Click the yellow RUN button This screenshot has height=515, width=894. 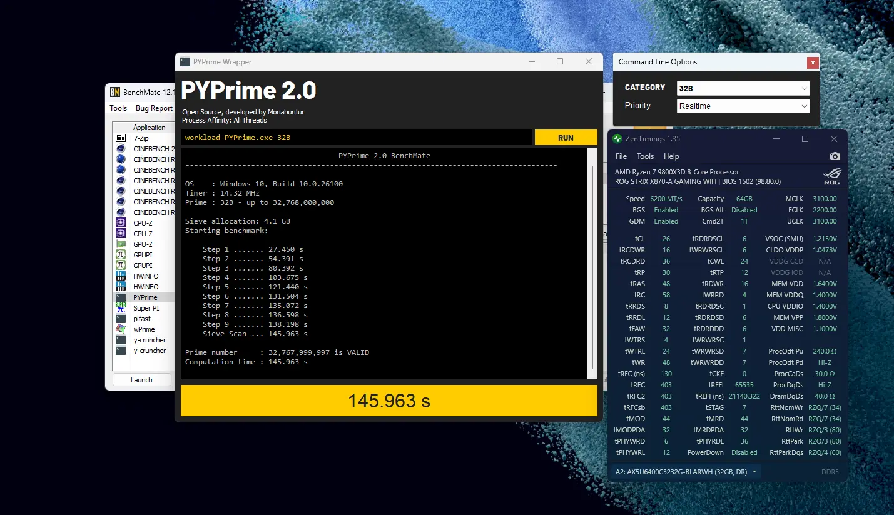pyautogui.click(x=566, y=137)
